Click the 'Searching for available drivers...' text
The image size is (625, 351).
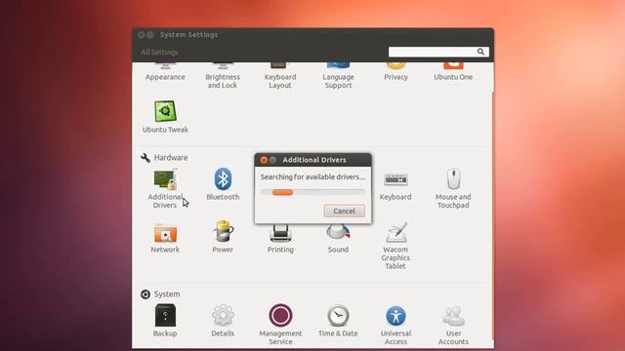[x=312, y=176]
